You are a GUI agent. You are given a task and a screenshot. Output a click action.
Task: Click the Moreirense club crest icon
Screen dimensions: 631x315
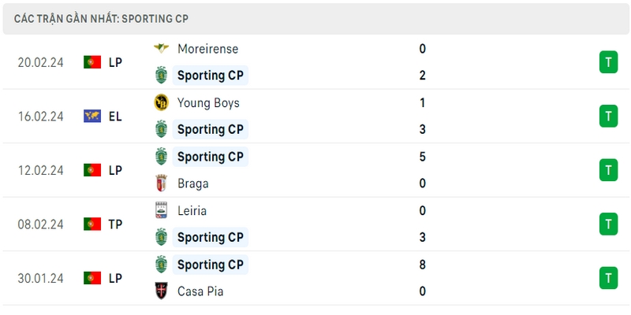[x=161, y=48]
